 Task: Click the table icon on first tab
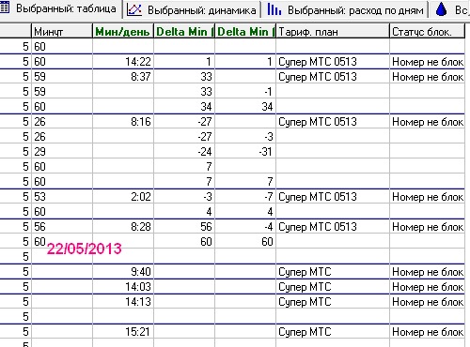pyautogui.click(x=5, y=8)
